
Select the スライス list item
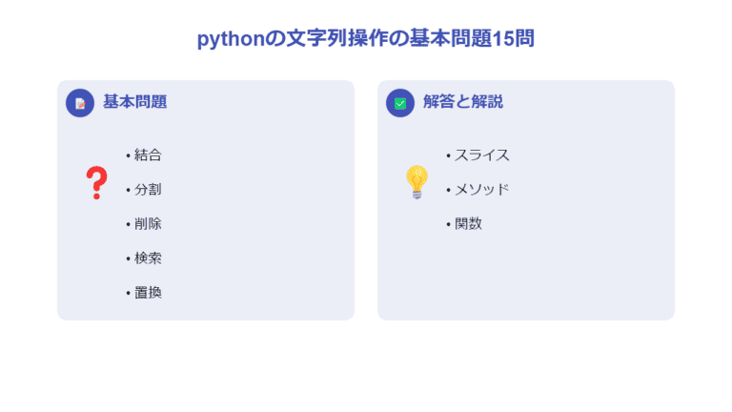point(481,154)
